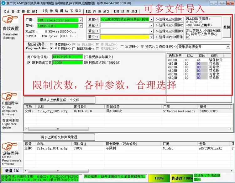
Task: Select the 按需擦除 radio button
Action: click(x=51, y=45)
